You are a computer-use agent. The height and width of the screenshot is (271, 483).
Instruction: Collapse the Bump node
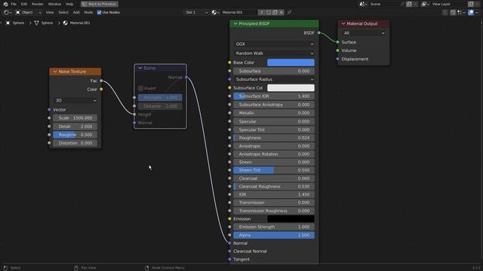(140, 69)
